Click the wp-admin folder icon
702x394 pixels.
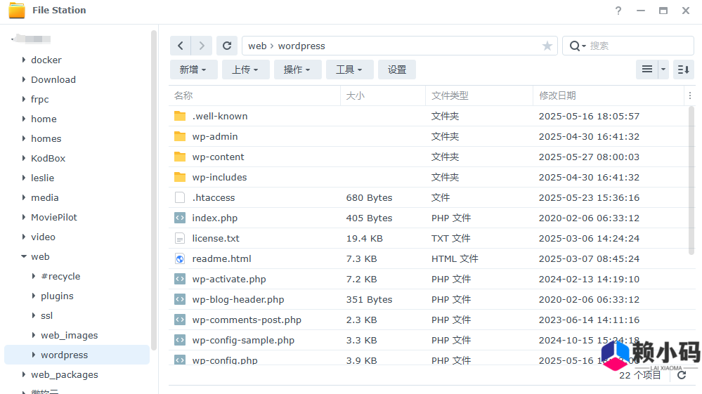180,136
